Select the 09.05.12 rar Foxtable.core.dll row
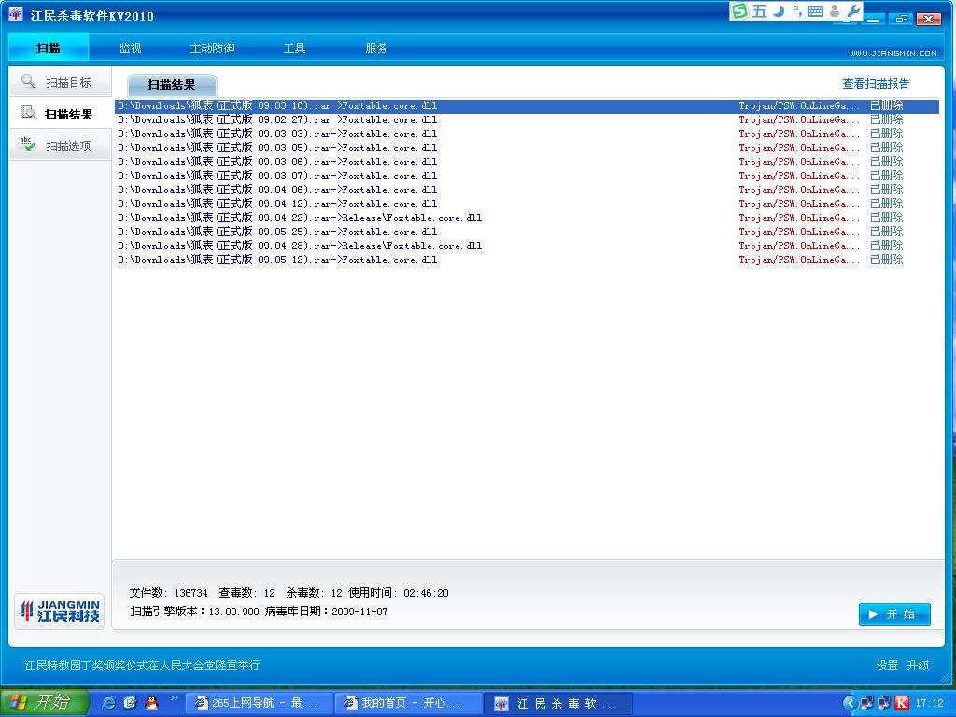 [x=527, y=260]
